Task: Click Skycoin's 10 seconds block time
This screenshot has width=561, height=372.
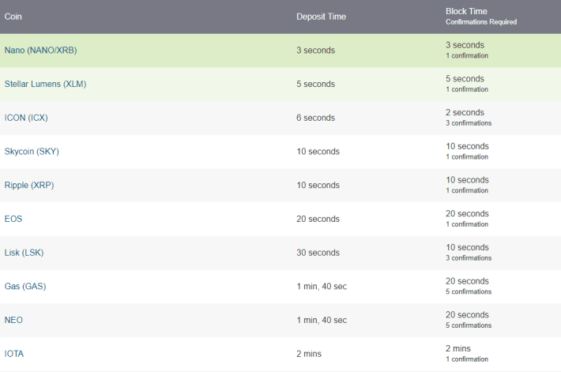Action: (467, 146)
